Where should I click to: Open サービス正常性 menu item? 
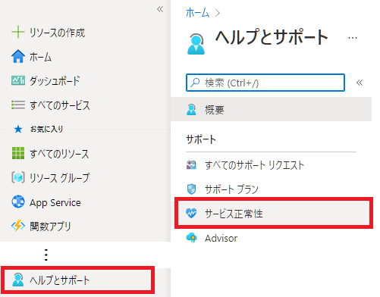(x=273, y=214)
